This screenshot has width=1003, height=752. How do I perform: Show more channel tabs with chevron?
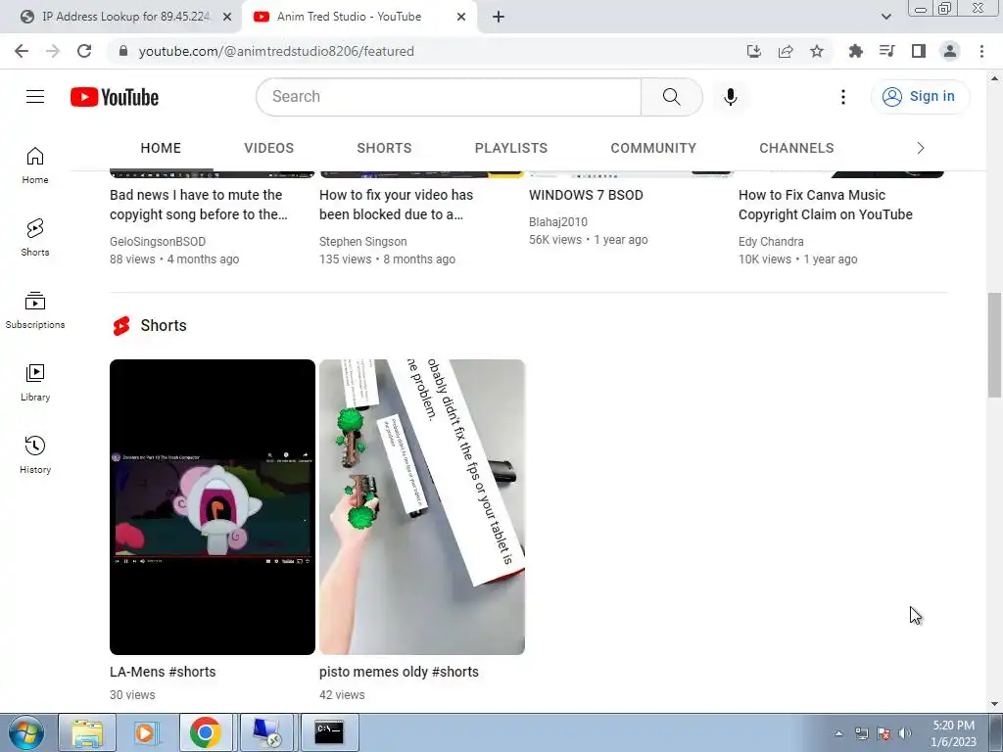921,149
